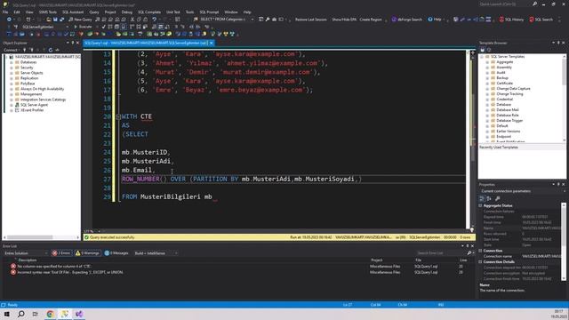Toggle auto-hide pin on Template Browser panel
This screenshot has height=320, width=569.
[558, 43]
